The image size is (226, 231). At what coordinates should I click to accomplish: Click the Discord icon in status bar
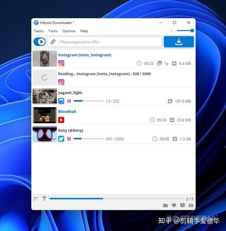point(191,205)
